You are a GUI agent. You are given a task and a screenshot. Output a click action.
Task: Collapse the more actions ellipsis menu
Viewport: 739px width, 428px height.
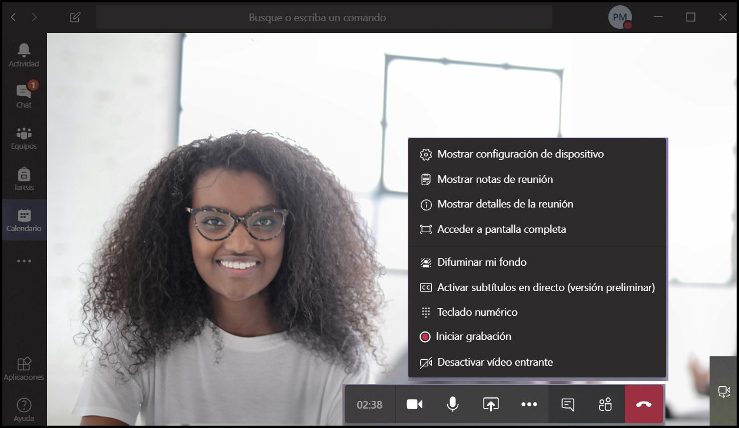529,404
